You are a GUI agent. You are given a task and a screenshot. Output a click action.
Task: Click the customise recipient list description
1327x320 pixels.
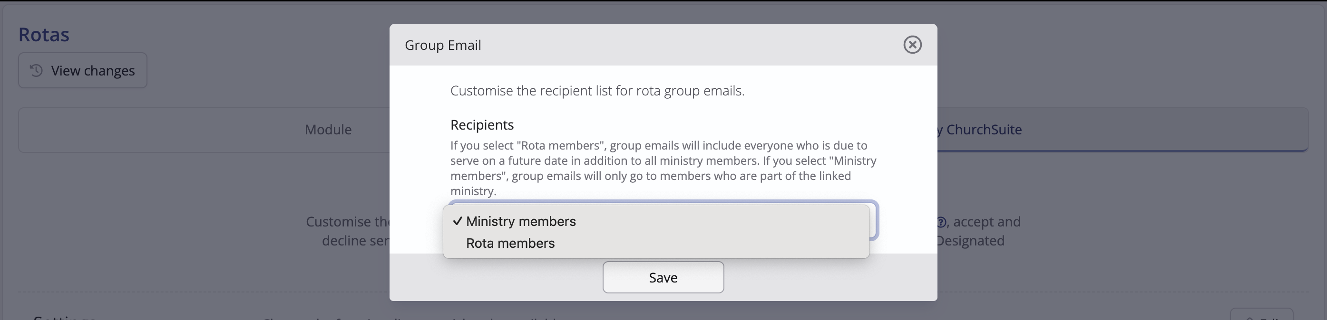point(597,91)
